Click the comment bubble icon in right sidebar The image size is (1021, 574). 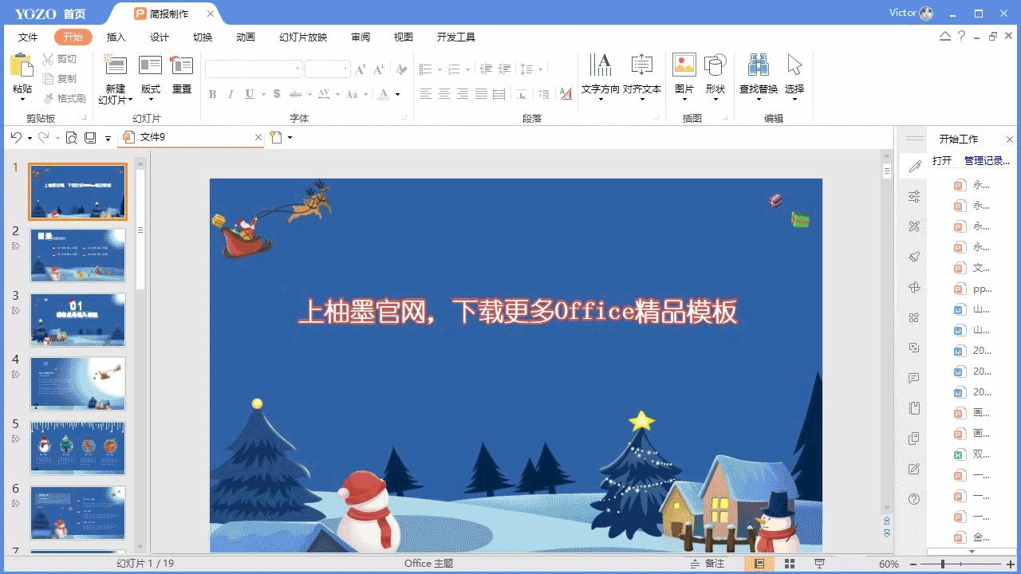914,378
